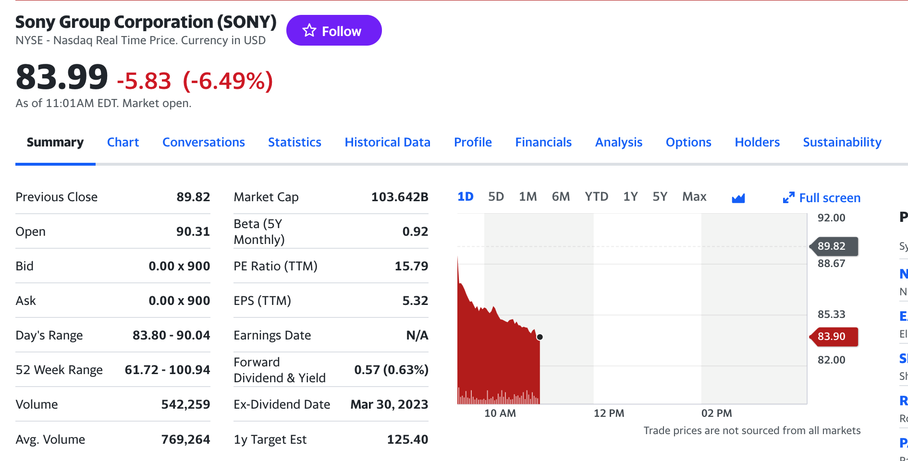Click the 02 PM axis label
The image size is (908, 461).
click(716, 413)
